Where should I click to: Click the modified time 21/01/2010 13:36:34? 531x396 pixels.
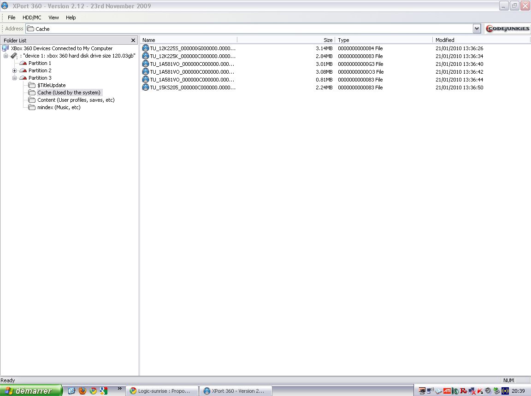coord(459,56)
